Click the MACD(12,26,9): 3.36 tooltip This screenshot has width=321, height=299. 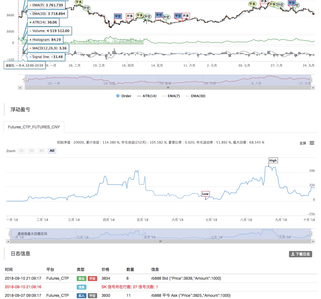(48, 48)
